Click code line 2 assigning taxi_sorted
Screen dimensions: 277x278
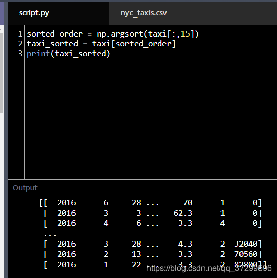click(x=101, y=44)
